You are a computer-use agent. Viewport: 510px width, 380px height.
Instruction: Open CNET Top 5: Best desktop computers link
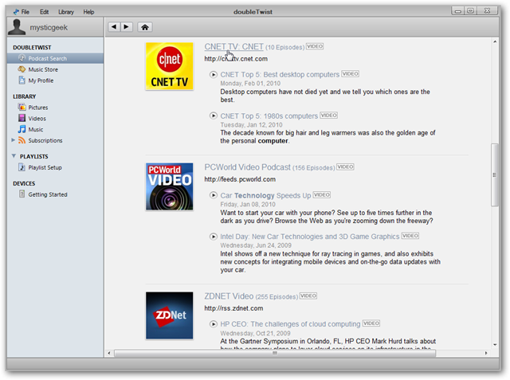(x=280, y=75)
